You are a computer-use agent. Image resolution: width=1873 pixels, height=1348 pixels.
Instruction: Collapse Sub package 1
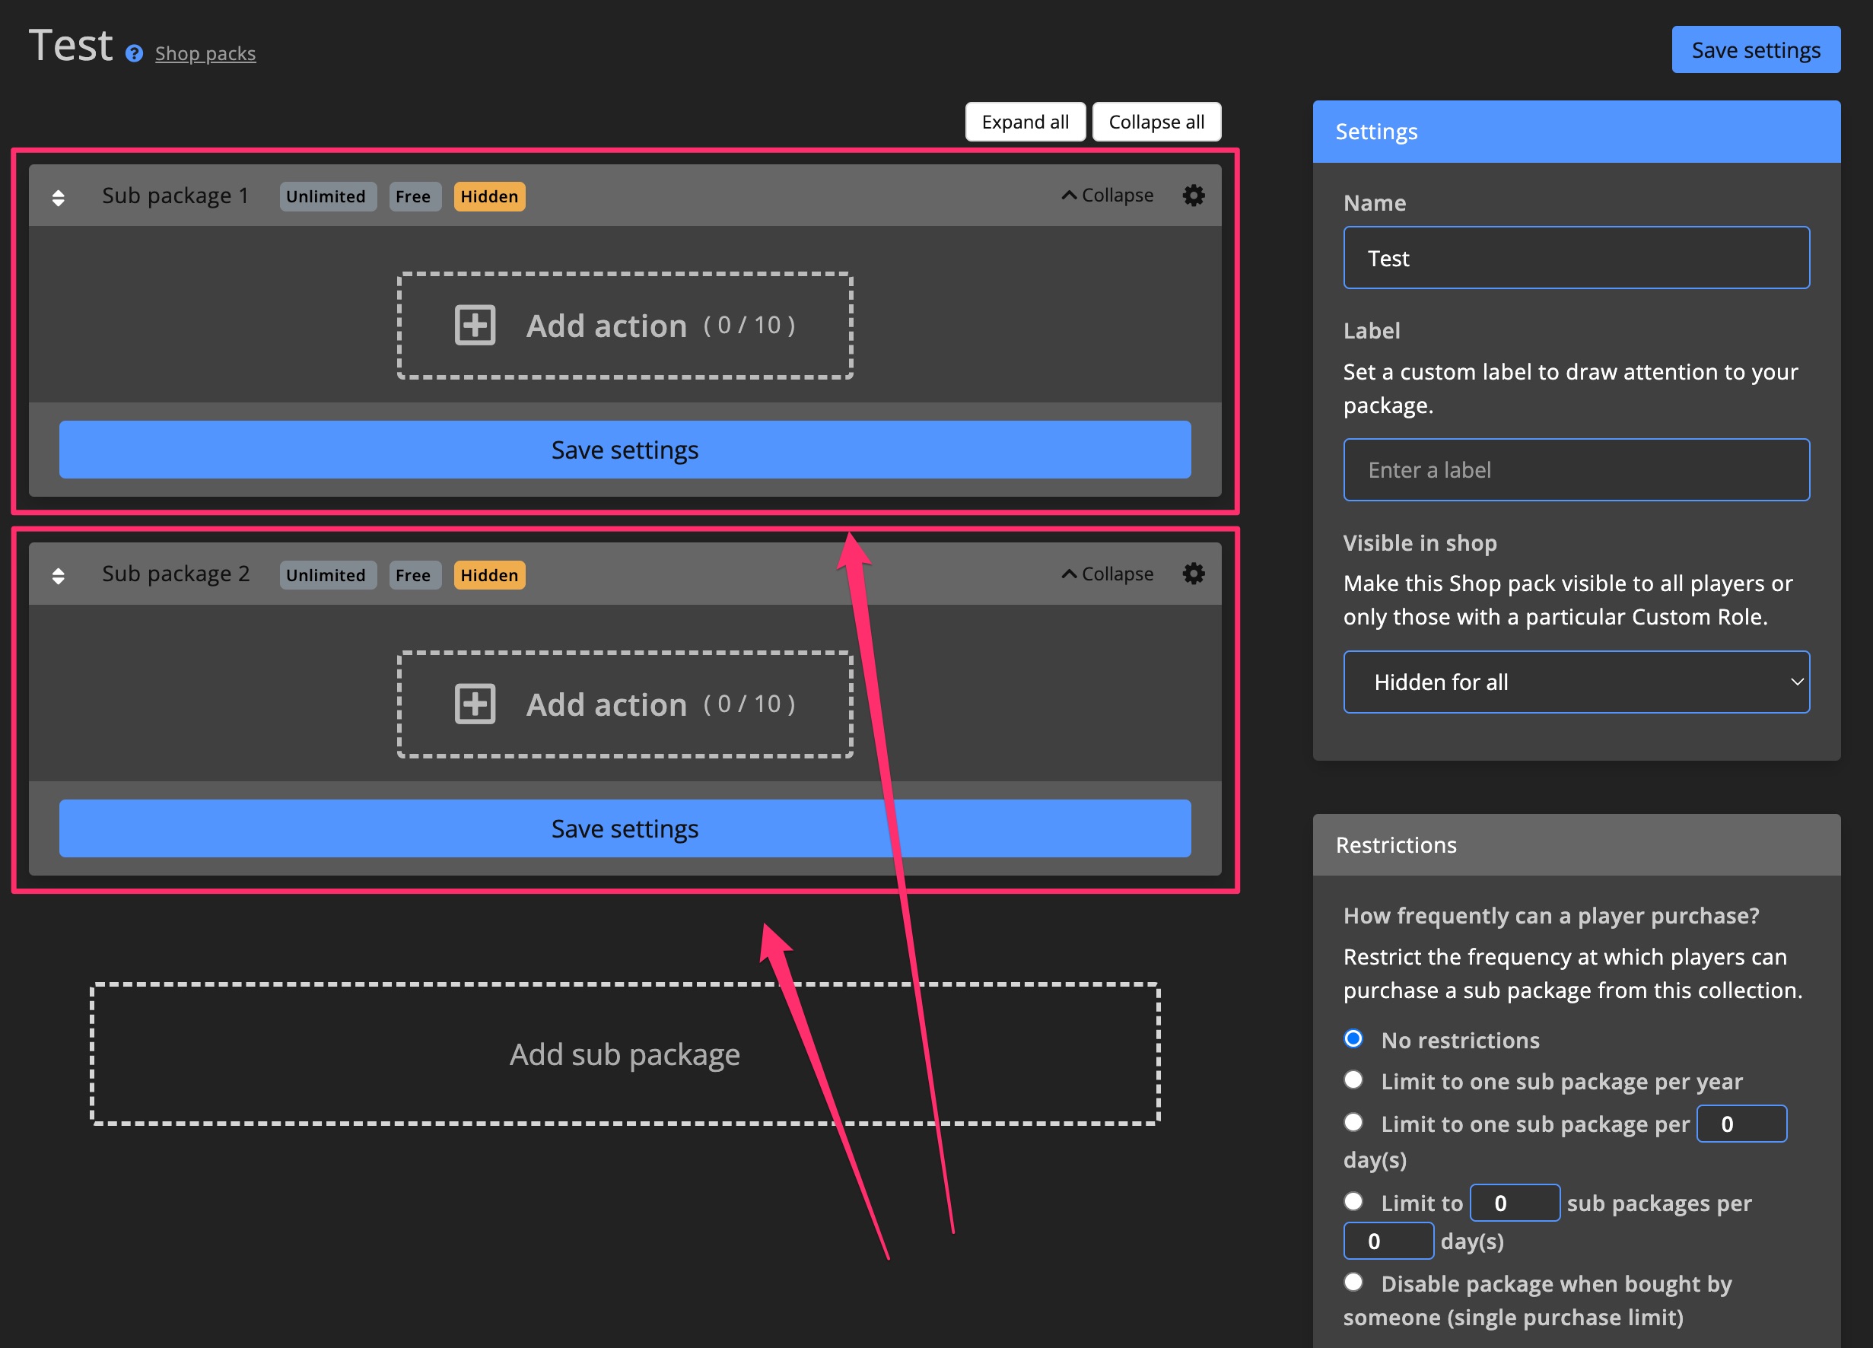pyautogui.click(x=1108, y=196)
